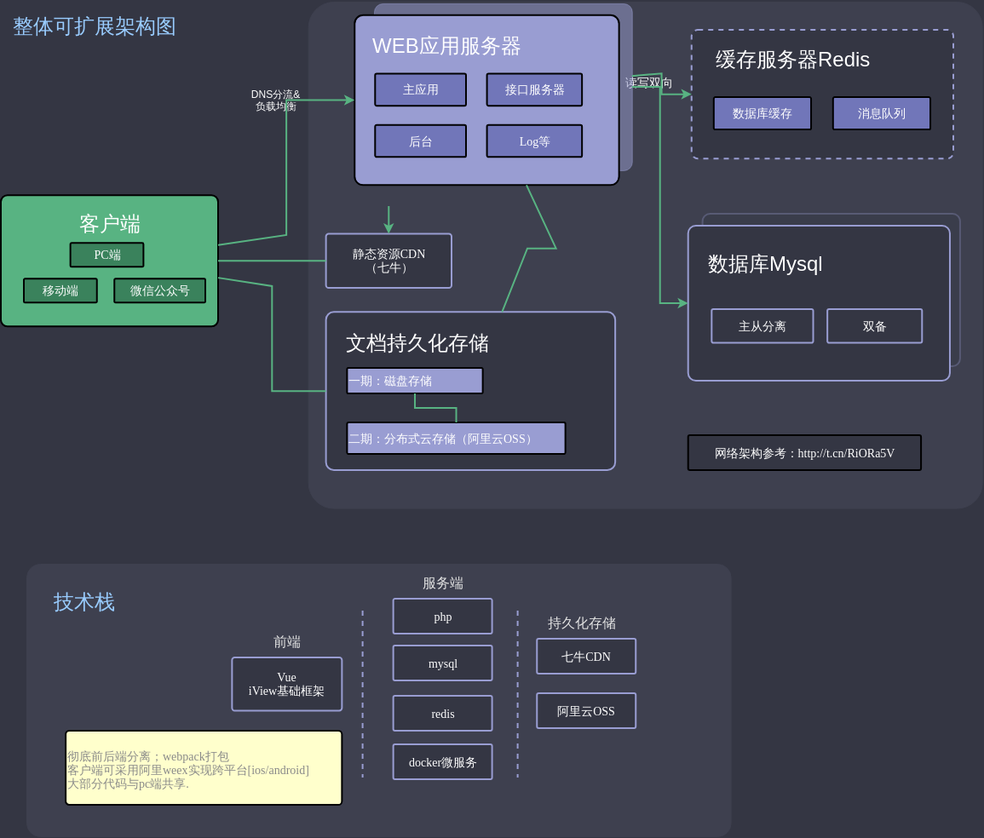Screen dimensions: 984x838
Task: Click the 读写双向 connector label
Action: (x=648, y=83)
